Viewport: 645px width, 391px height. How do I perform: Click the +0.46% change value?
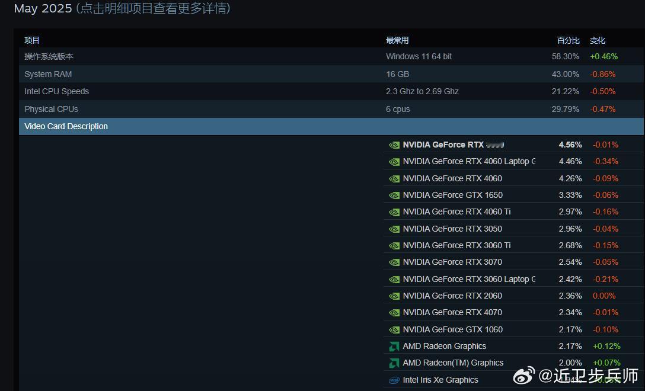click(x=604, y=56)
